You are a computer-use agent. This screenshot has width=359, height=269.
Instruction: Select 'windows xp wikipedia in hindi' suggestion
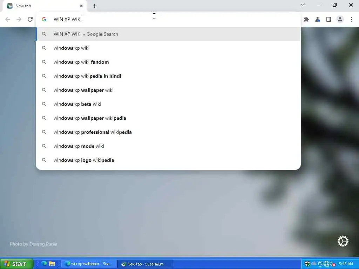pyautogui.click(x=169, y=76)
